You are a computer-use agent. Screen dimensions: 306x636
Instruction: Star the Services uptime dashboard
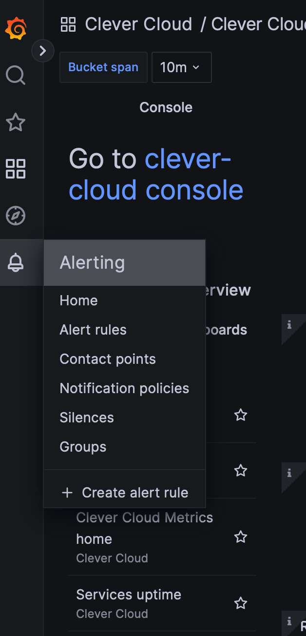point(240,603)
